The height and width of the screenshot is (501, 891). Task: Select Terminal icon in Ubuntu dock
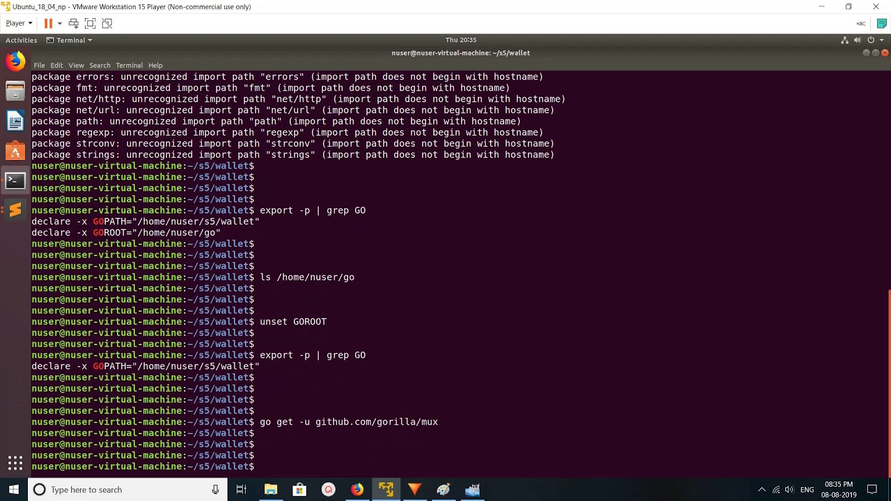(x=15, y=181)
